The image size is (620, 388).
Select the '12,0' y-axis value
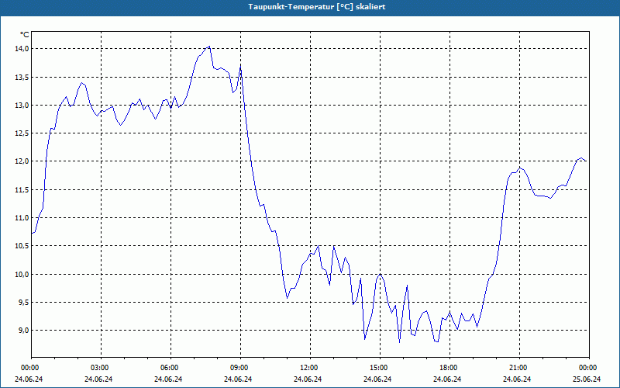point(22,161)
